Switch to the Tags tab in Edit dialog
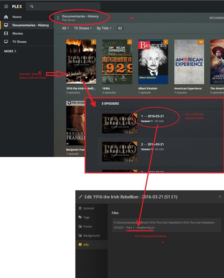 92,217
